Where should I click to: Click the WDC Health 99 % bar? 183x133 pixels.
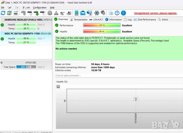tap(26, 38)
